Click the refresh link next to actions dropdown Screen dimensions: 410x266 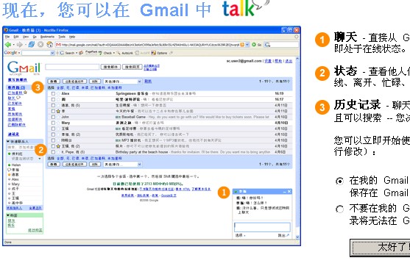(148, 81)
